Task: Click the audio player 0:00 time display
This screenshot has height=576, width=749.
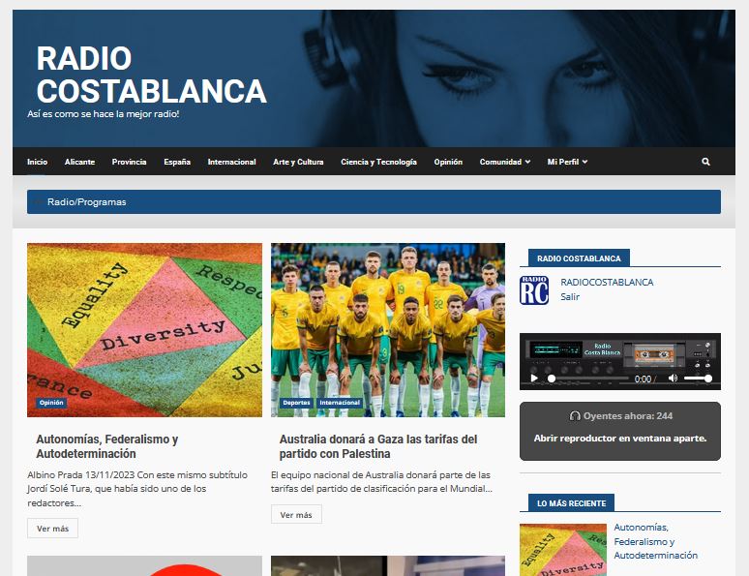Action: 643,379
